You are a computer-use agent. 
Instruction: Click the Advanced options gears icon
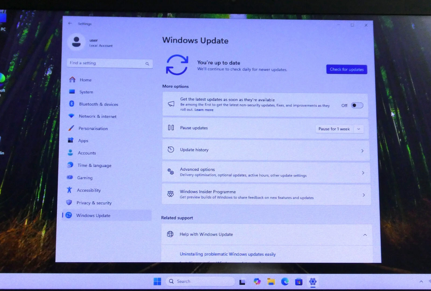pos(171,172)
